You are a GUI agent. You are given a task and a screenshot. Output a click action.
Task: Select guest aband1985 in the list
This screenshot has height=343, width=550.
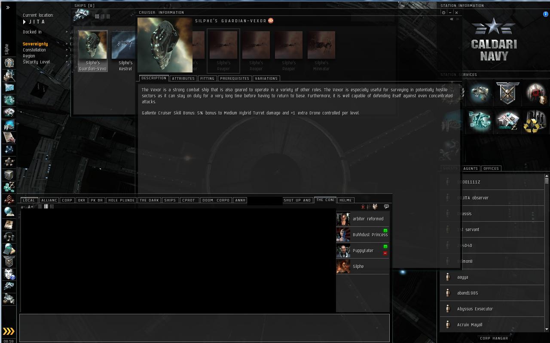(492, 293)
